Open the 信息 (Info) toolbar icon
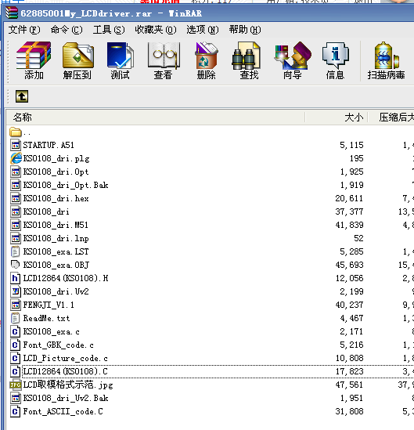Viewport: 414px width, 430px height. (x=336, y=55)
